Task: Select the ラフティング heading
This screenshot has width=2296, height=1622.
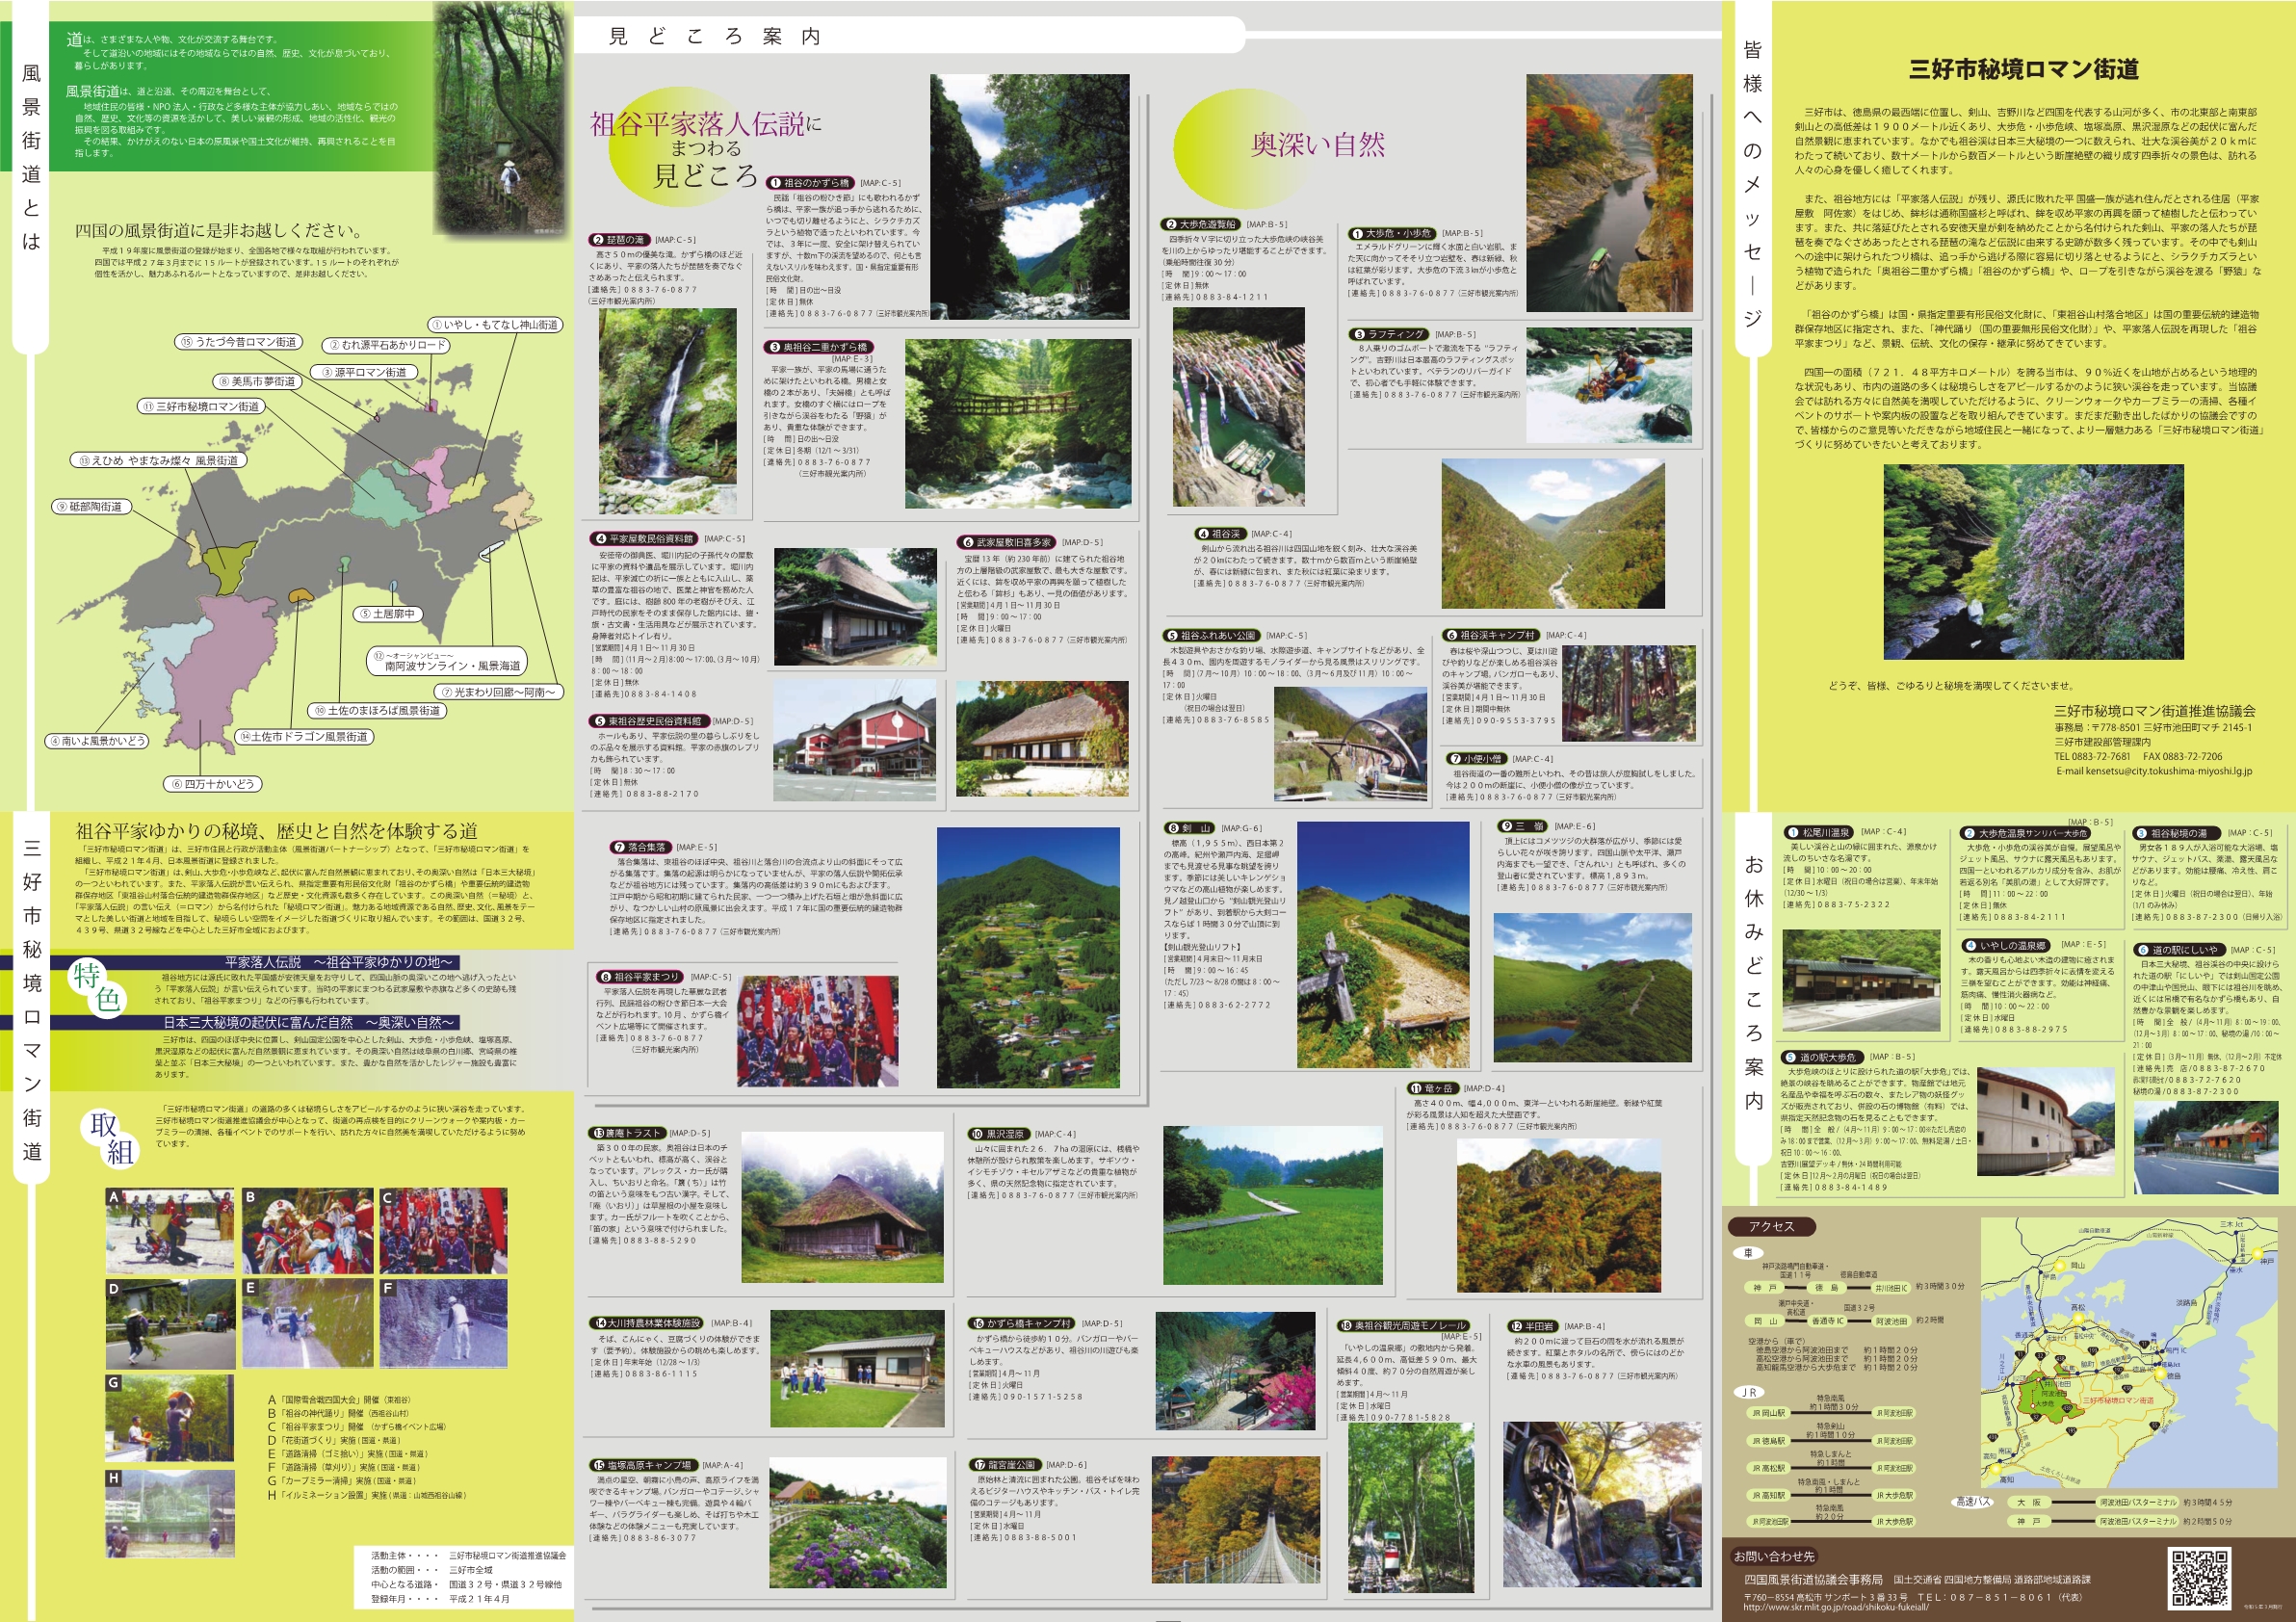Action: pyautogui.click(x=1389, y=335)
